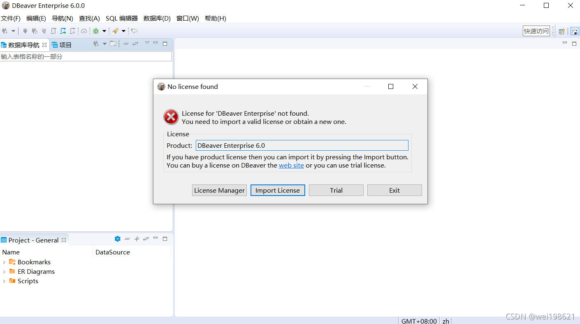Click the back-arrow icon at toolbar end
This screenshot has width=580, height=324.
tap(135, 31)
